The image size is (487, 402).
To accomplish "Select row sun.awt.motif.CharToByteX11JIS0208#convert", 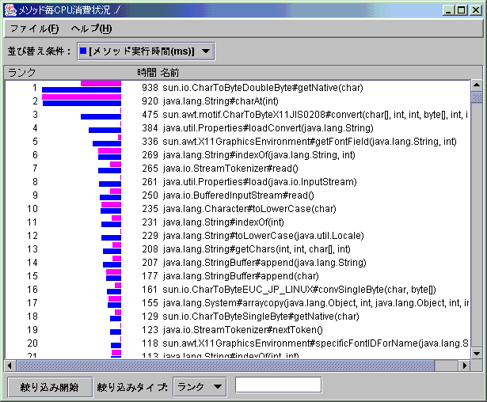I will 238,115.
